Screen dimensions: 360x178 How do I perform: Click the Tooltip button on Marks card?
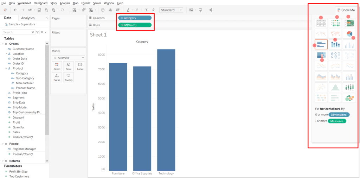tap(69, 77)
